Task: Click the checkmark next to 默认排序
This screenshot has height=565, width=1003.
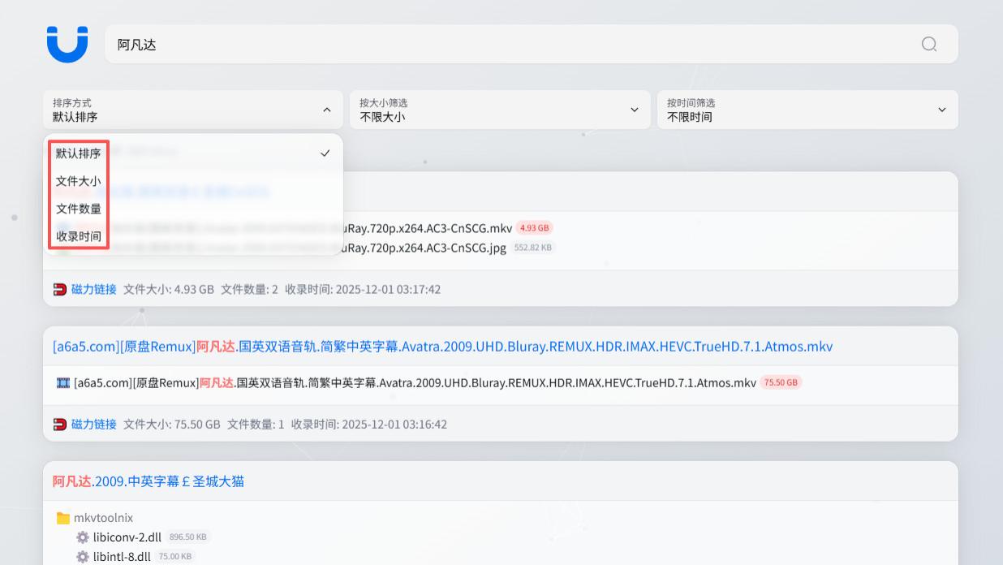Action: pyautogui.click(x=325, y=153)
